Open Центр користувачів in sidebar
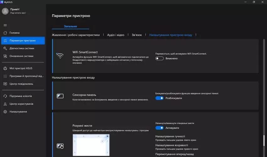The width and height of the screenshot is (267, 157). coord(21,104)
